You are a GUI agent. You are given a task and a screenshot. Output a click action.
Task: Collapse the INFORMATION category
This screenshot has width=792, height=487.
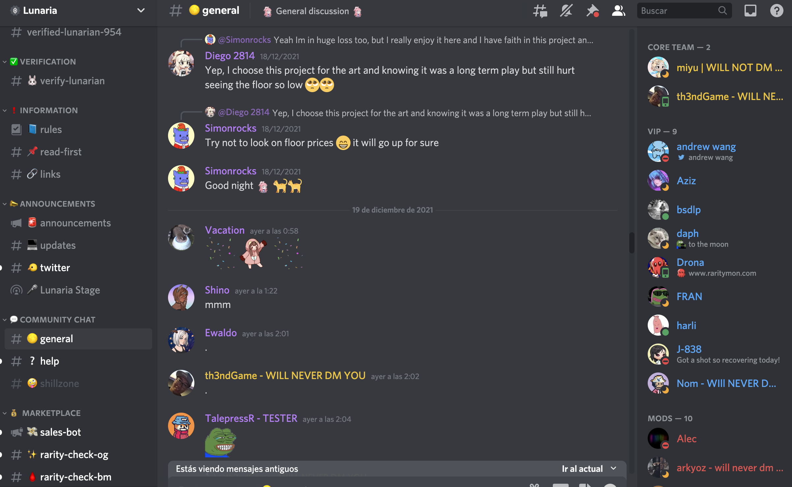click(x=41, y=110)
